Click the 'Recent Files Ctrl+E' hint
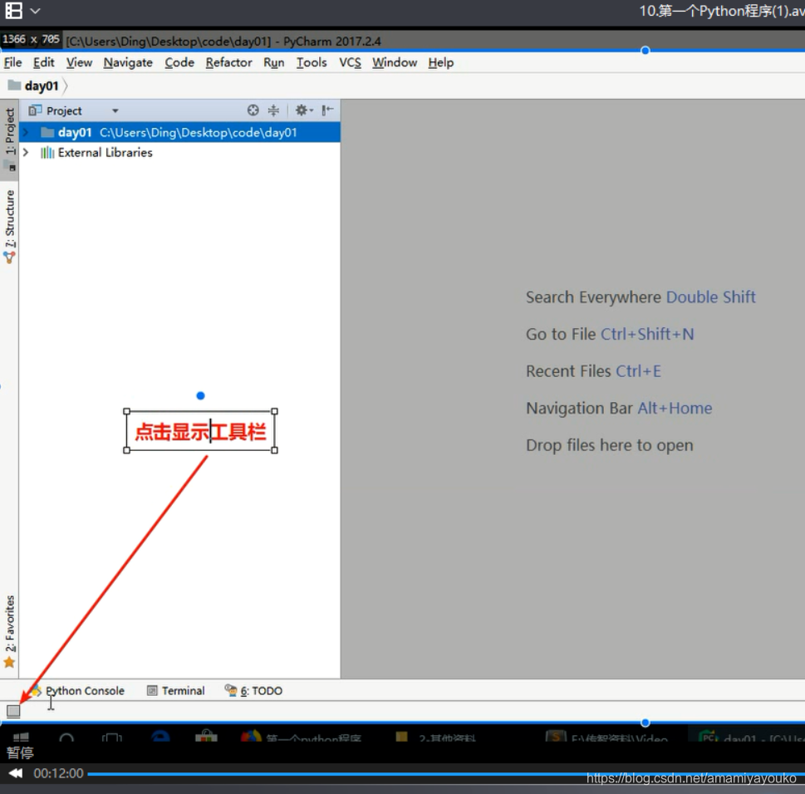 pos(593,371)
